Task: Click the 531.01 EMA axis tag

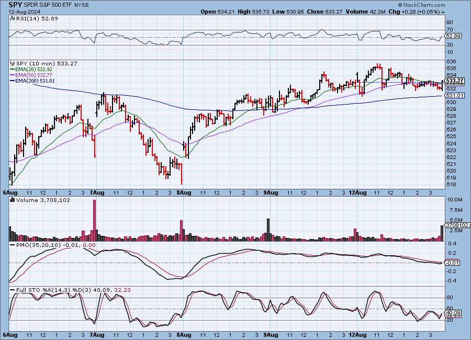Action: [x=455, y=96]
